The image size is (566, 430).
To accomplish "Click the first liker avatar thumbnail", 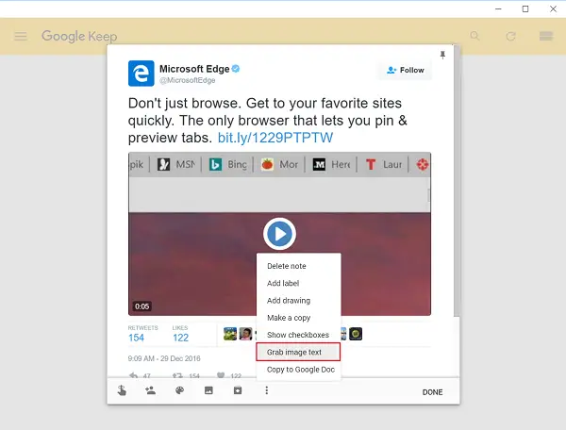I will point(230,334).
